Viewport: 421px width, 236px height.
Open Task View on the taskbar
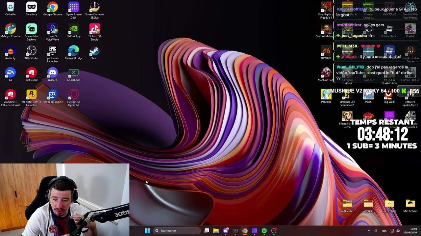206,231
